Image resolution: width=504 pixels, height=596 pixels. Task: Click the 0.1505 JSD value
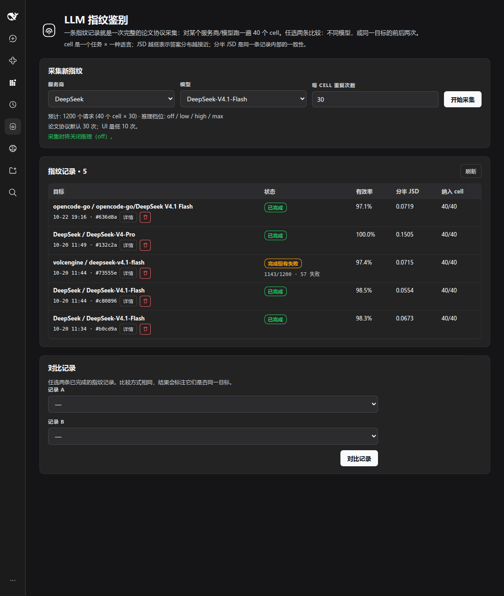[405, 234]
